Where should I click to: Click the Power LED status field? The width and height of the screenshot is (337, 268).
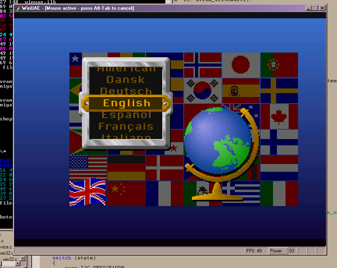point(278,251)
